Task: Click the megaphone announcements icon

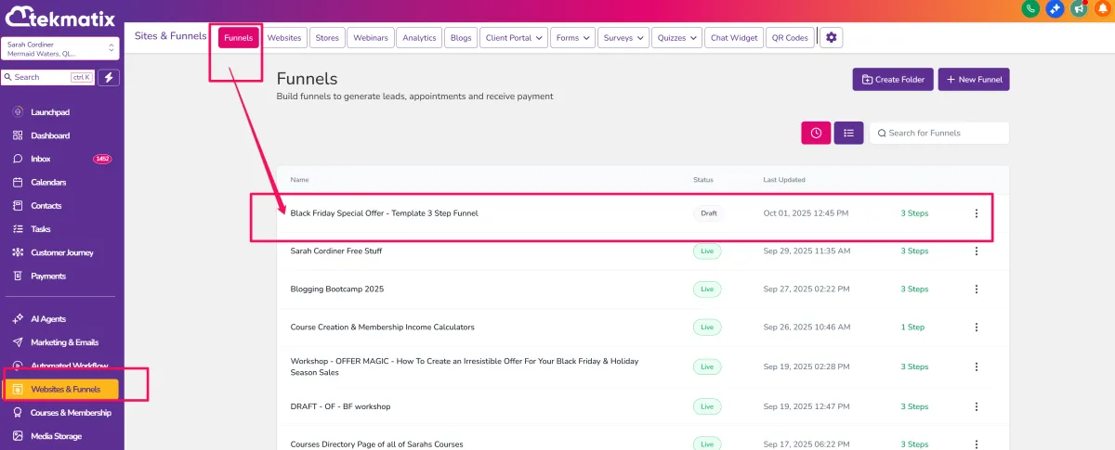Action: tap(1079, 8)
